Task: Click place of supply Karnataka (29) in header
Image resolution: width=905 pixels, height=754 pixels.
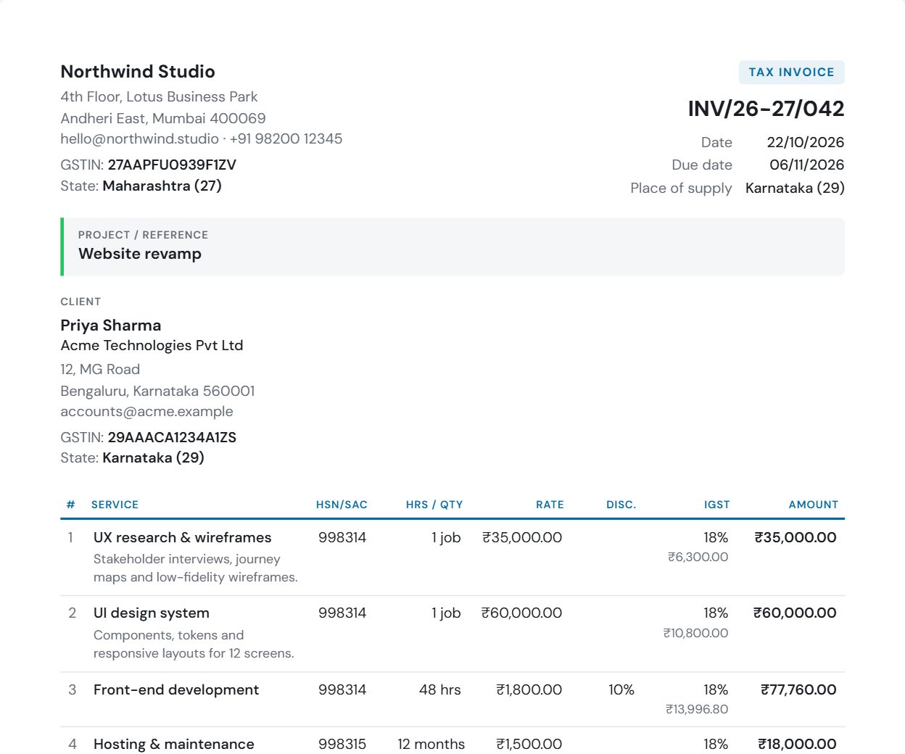Action: [x=795, y=188]
